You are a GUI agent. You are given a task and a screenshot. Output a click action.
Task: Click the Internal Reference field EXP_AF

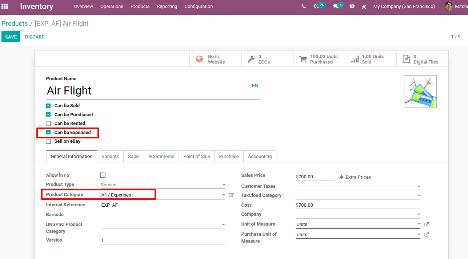[163, 205]
